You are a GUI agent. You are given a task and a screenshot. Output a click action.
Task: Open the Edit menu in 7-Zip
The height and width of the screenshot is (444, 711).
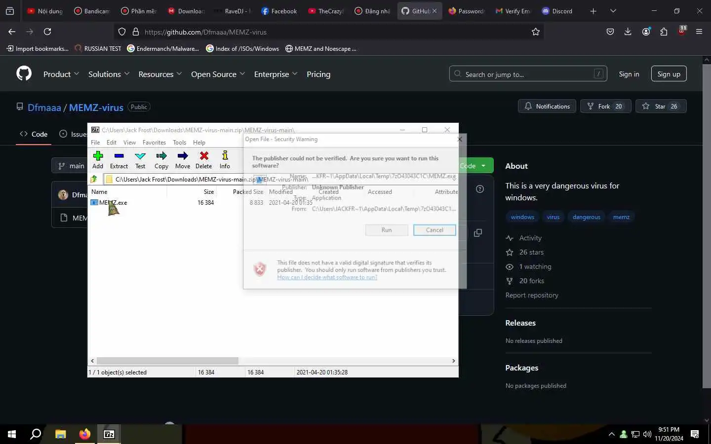112,142
